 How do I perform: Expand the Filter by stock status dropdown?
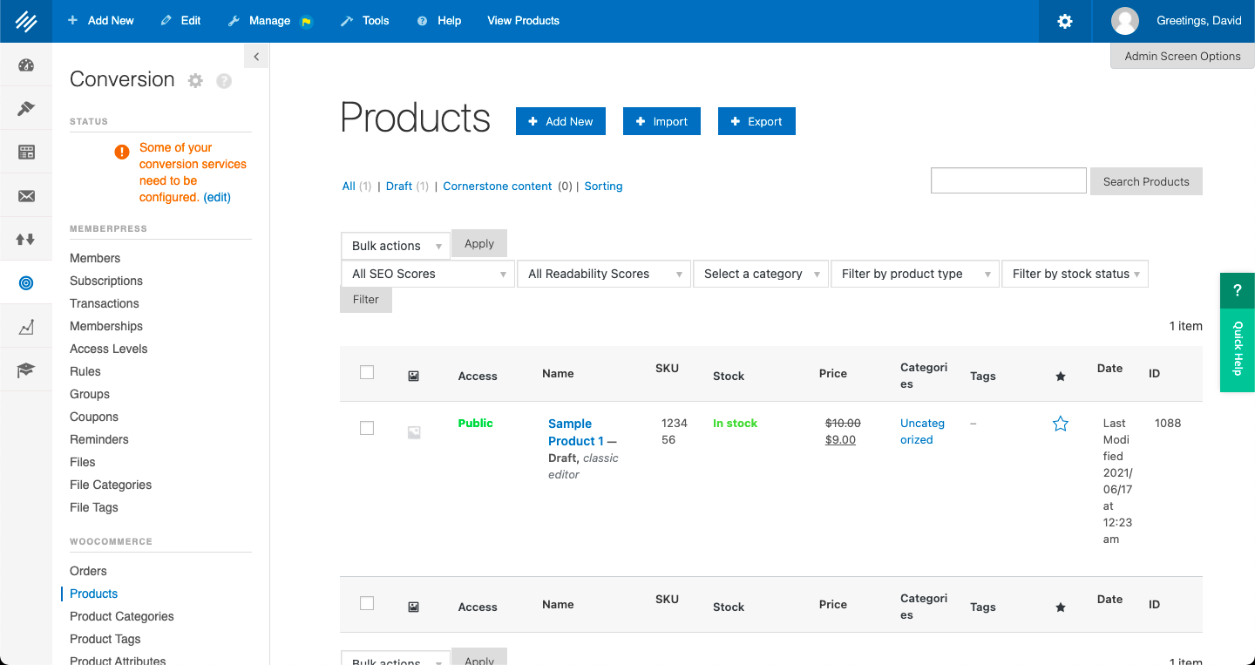[1075, 273]
